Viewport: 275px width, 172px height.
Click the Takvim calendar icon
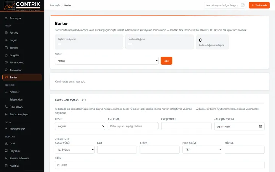[6, 47]
